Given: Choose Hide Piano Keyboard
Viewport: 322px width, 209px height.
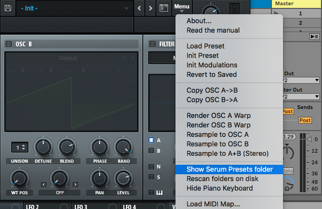Looking at the screenshot, I should [229, 188].
